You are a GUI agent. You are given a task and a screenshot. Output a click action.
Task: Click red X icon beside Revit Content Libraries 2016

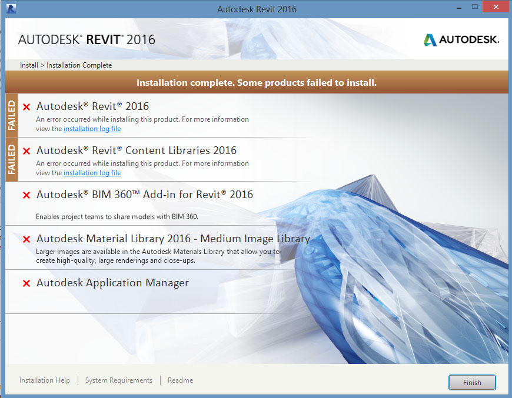point(26,151)
